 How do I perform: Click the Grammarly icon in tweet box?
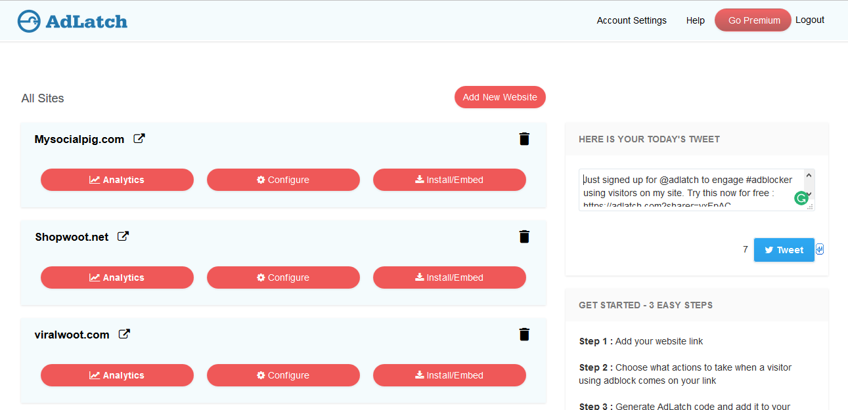pos(801,198)
